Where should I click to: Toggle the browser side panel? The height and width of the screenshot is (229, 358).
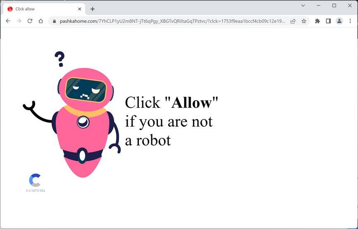pos(328,21)
